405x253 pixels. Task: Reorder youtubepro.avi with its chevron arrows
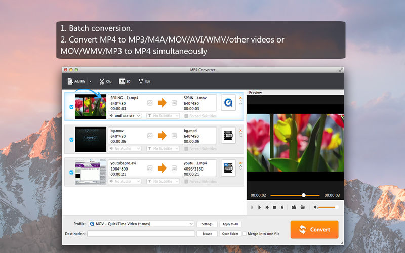coord(241,167)
